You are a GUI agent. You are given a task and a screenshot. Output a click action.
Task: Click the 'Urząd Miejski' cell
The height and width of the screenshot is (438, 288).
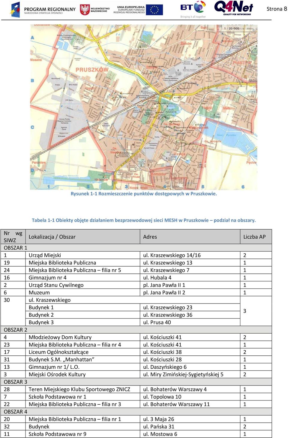[x=45, y=255]
